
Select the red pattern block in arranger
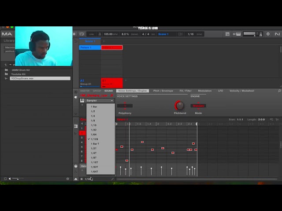click(112, 47)
